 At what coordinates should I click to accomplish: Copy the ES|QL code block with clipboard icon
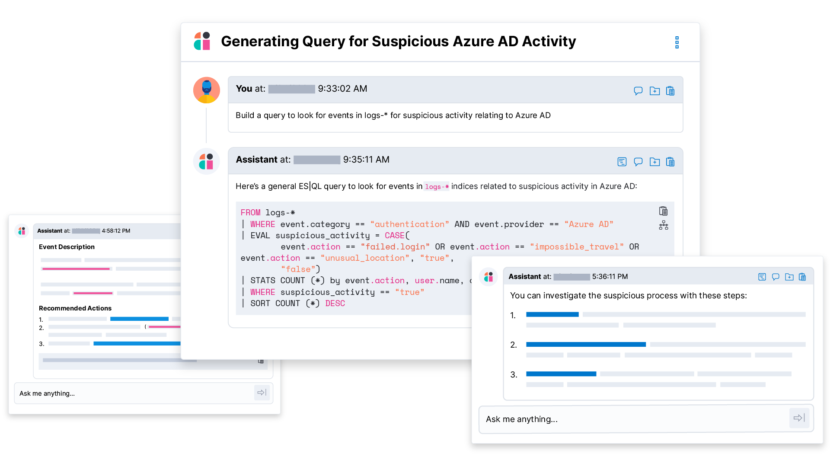click(663, 211)
